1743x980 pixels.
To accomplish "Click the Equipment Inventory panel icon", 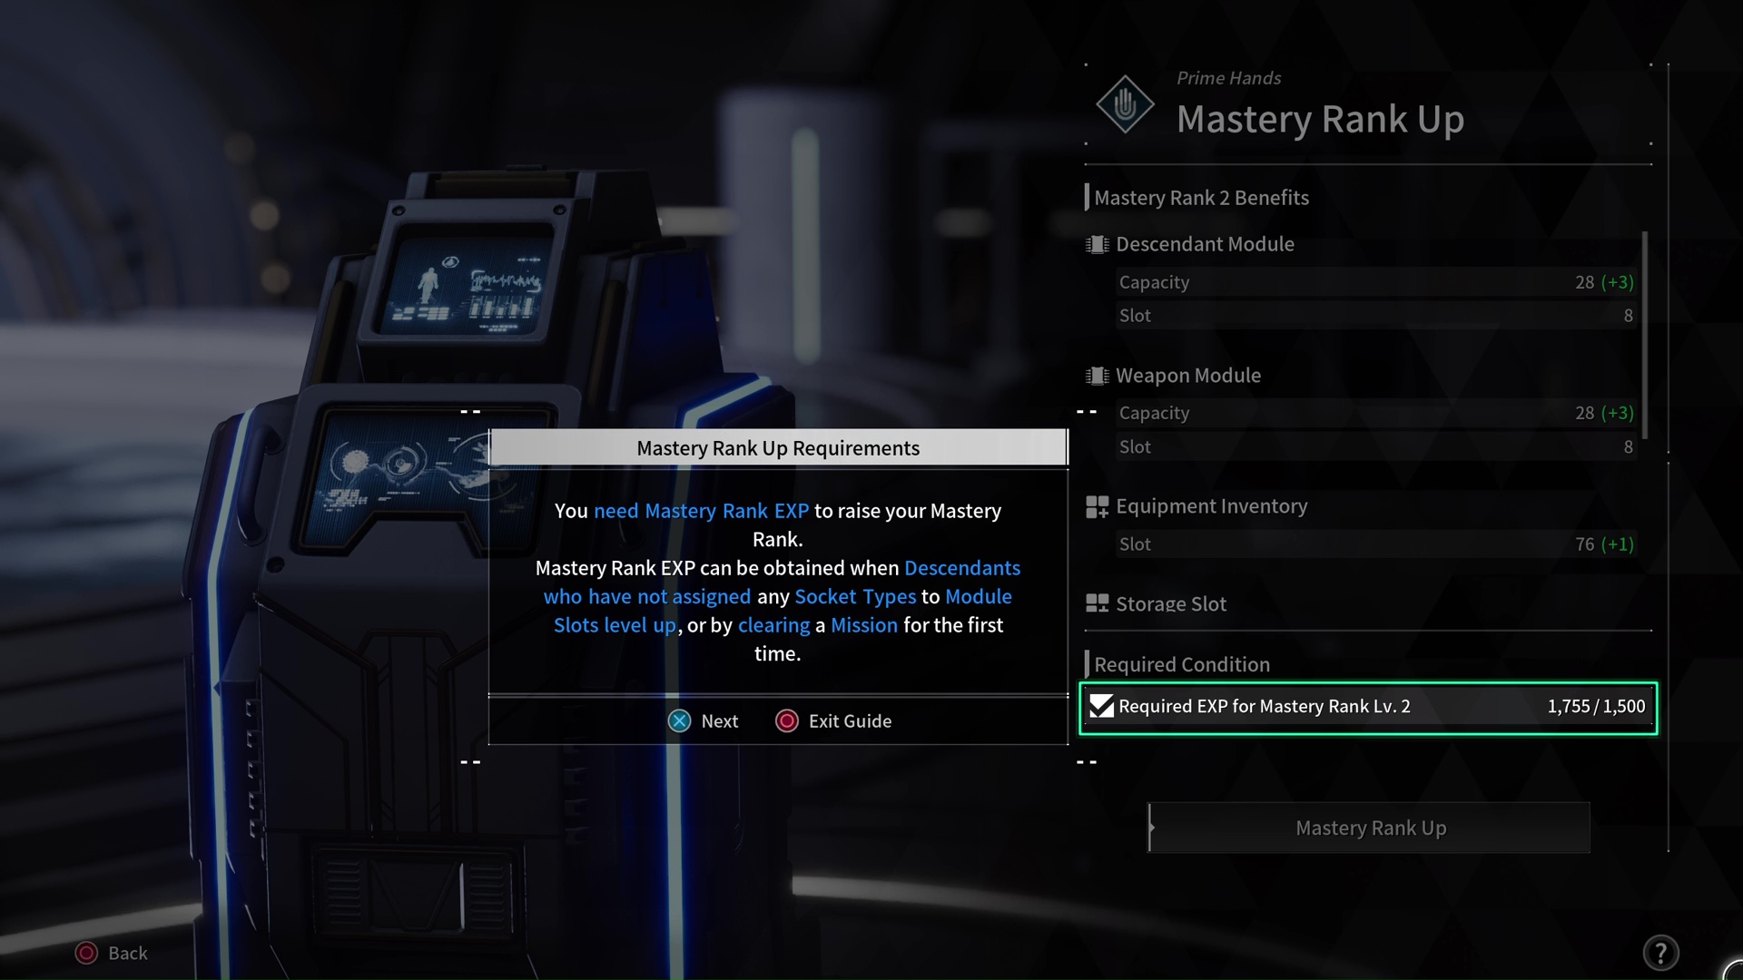I will point(1097,505).
